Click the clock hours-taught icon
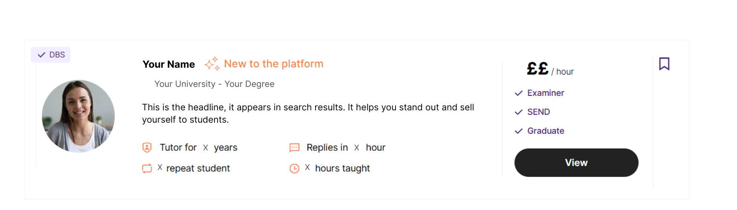The height and width of the screenshot is (210, 737). 294,168
